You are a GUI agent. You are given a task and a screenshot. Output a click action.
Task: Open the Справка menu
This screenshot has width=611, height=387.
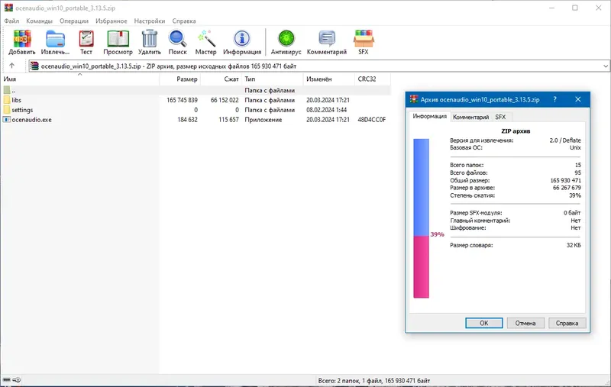point(184,21)
